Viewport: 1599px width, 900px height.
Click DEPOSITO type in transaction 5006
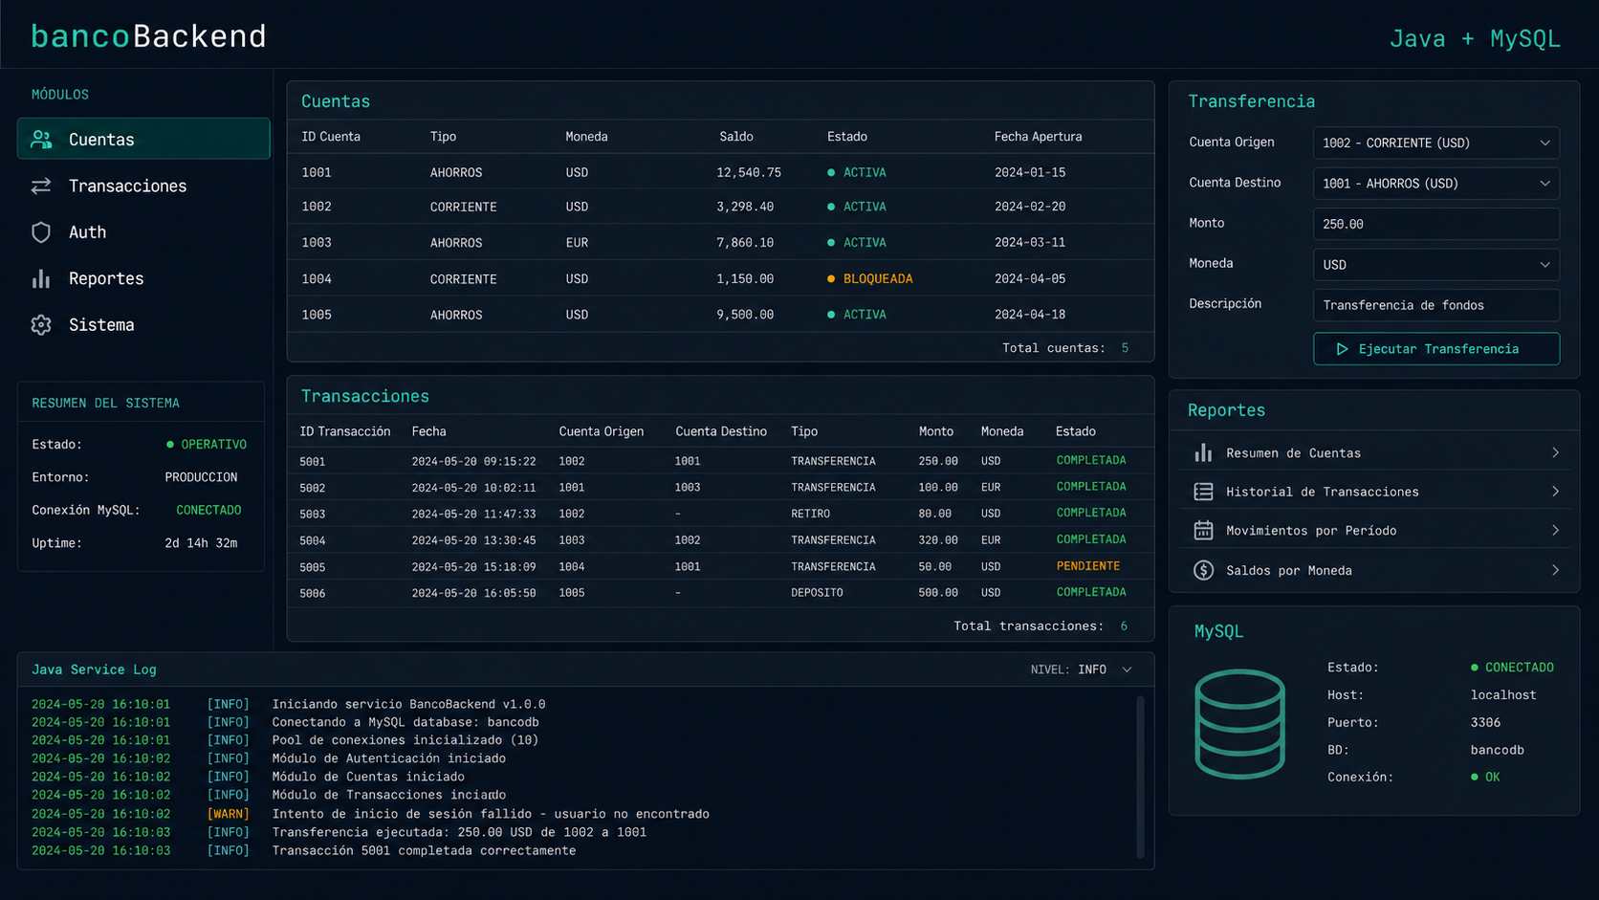coord(817,593)
